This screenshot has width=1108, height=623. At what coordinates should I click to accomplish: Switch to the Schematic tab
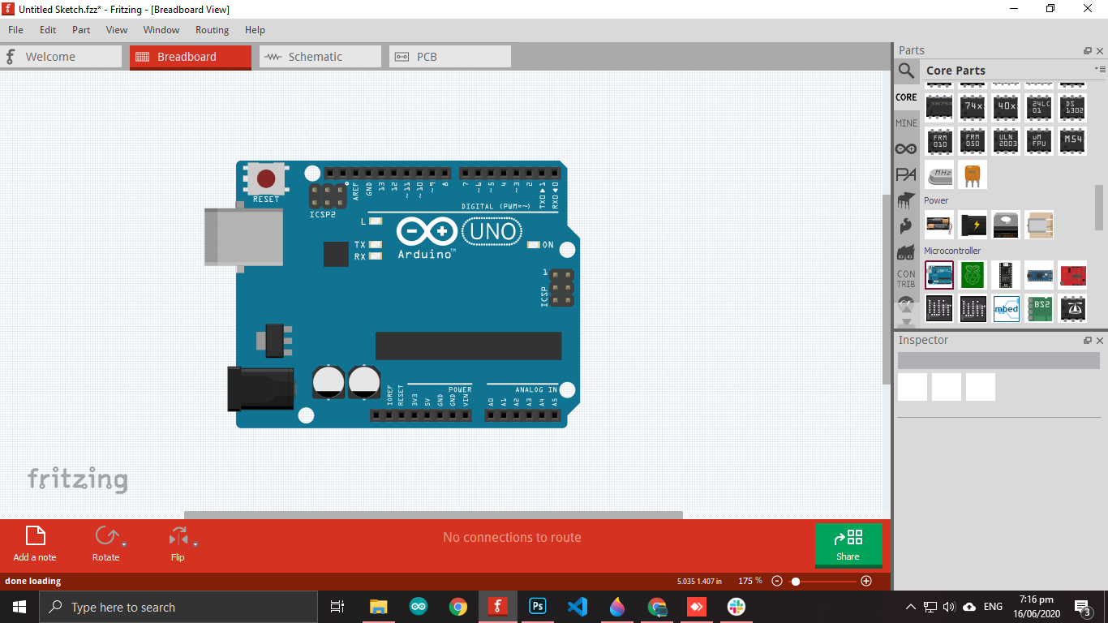click(x=320, y=57)
